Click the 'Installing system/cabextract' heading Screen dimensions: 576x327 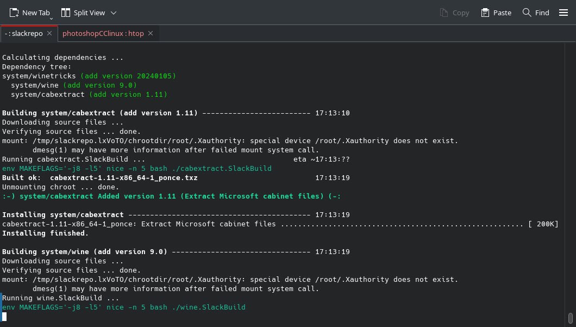[x=63, y=215]
